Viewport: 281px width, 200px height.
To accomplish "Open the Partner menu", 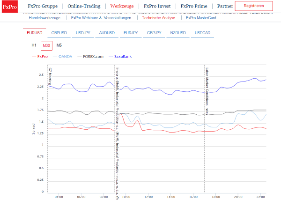I will 225,6.
